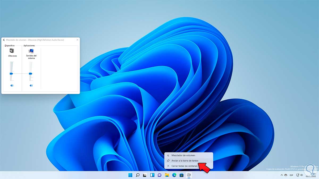This screenshot has width=319, height=179.
Task: Mute Sonidos del sistema speaker button
Action: click(x=31, y=85)
